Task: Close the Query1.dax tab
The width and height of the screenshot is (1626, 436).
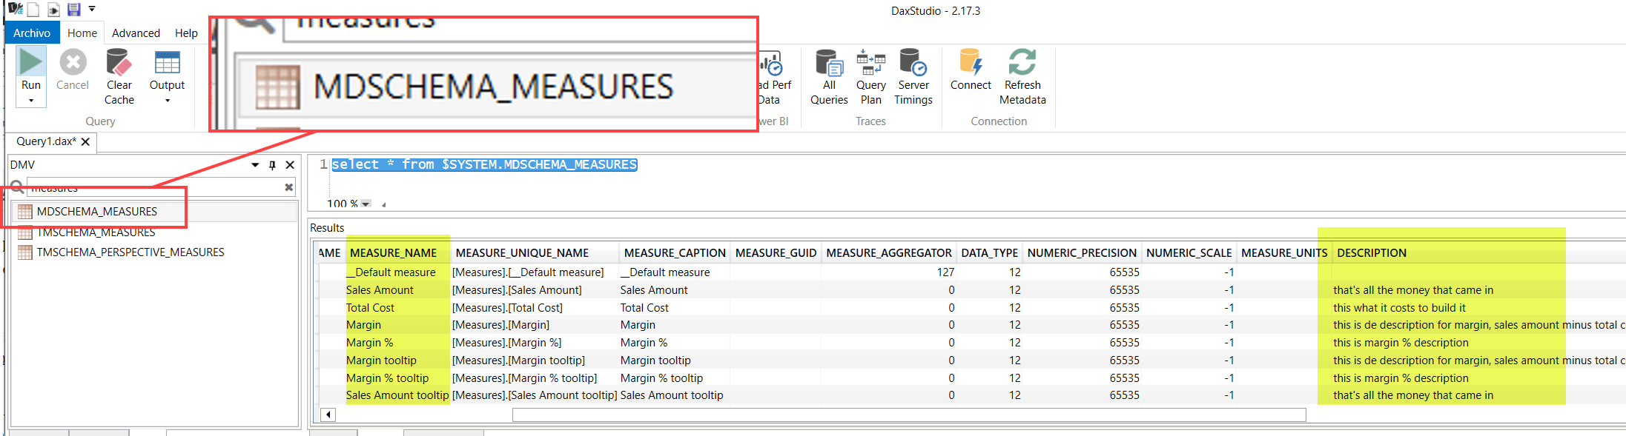Action: click(x=86, y=142)
